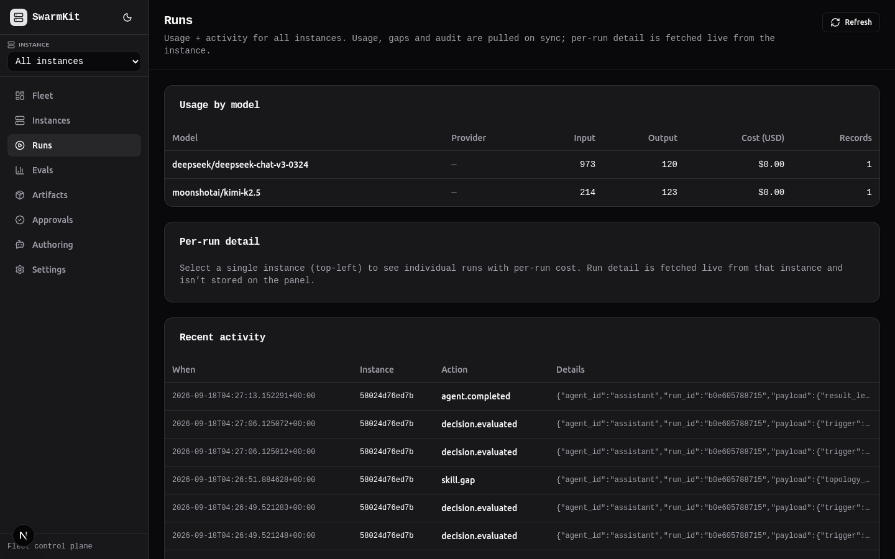
Task: Click the Model column header
Action: point(185,138)
